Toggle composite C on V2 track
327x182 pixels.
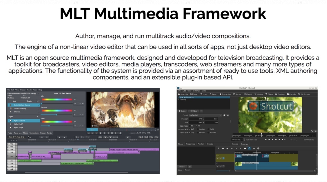pos(223,158)
